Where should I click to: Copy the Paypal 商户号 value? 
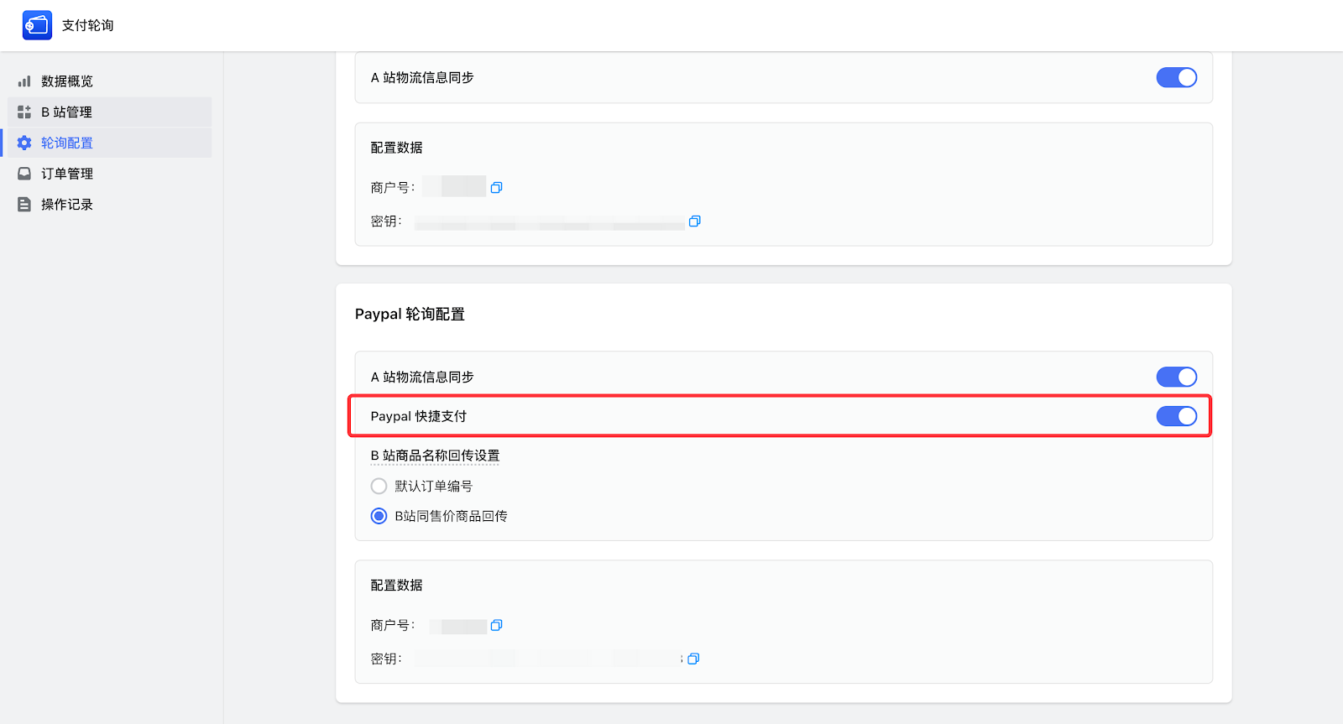tap(496, 625)
